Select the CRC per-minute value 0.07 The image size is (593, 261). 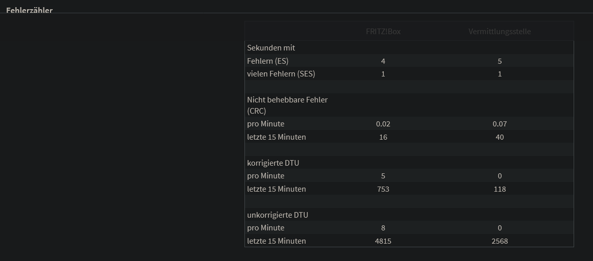(500, 124)
